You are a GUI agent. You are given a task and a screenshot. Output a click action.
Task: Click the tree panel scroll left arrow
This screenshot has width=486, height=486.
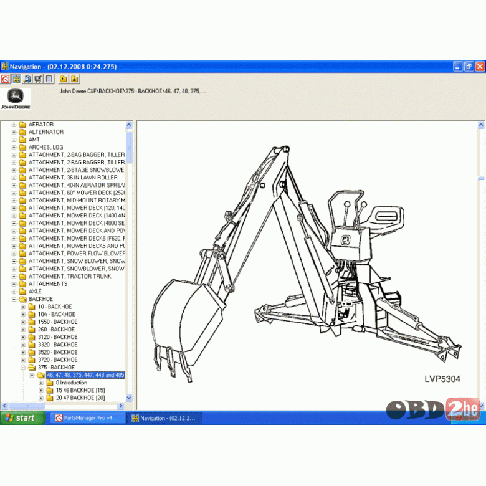(x=4, y=406)
